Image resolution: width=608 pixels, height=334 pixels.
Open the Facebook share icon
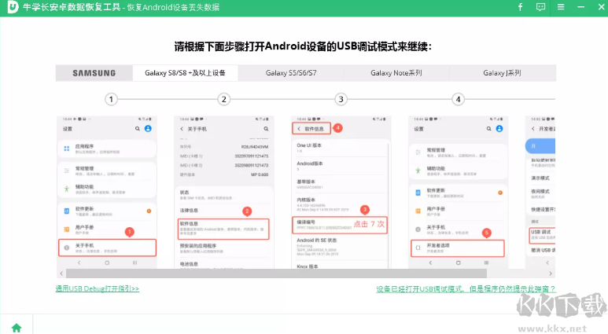click(521, 7)
